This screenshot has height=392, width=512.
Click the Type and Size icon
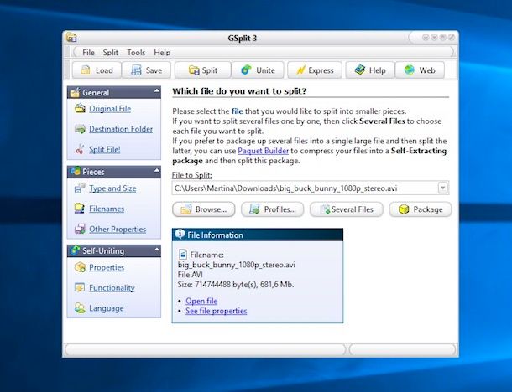click(80, 188)
